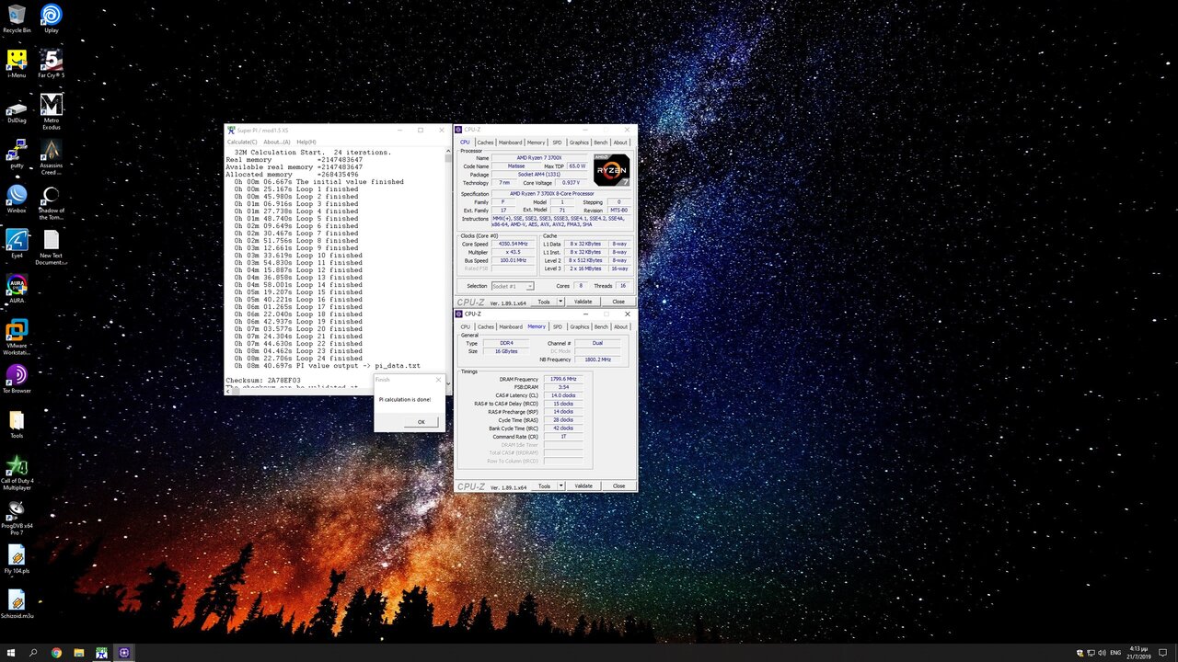Expand Tools dropdown arrow in upper CPU-Z
This screenshot has height=662, width=1178.
click(560, 302)
